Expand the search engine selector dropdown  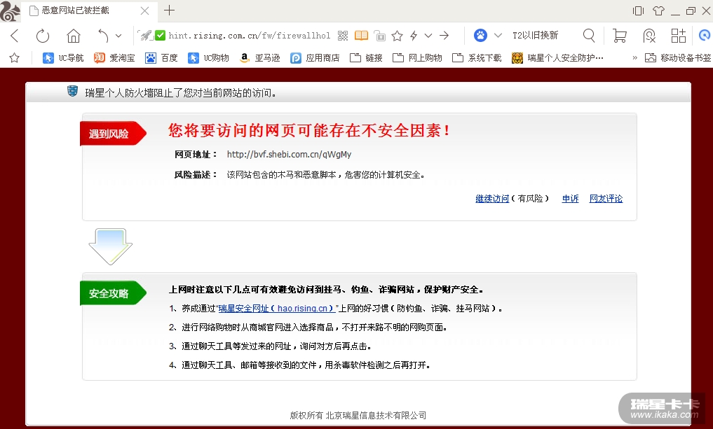coord(498,36)
